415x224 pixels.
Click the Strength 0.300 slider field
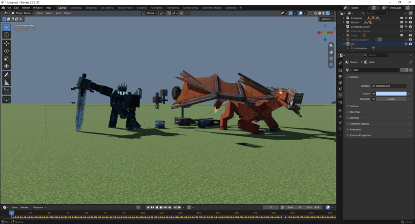391,99
